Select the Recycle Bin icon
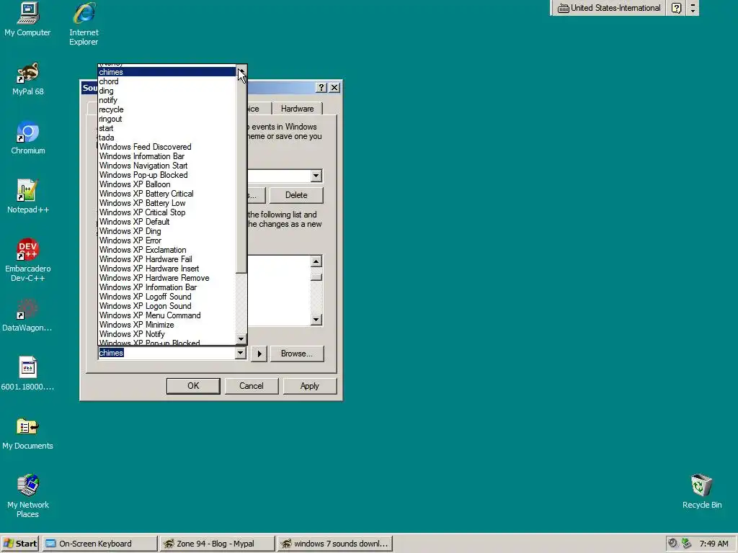The image size is (738, 553). [x=702, y=491]
